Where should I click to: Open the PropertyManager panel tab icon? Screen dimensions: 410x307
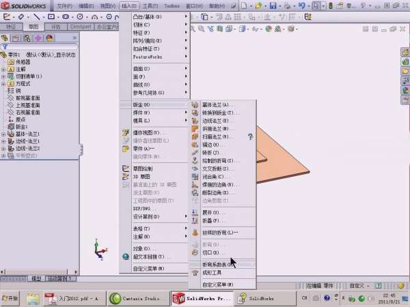(16, 38)
